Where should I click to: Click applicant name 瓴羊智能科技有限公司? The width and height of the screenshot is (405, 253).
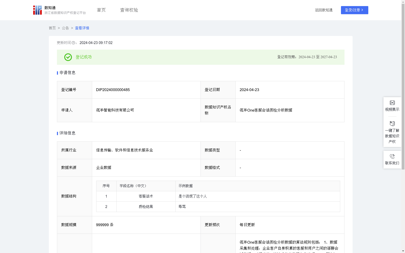click(115, 110)
